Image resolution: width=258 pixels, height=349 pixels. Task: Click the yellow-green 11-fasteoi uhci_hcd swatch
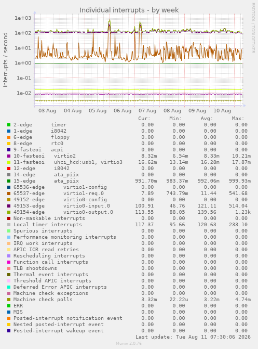click(9, 162)
